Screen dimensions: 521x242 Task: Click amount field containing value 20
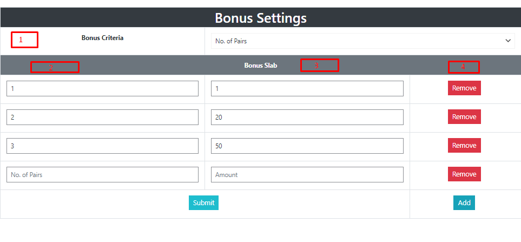coord(307,117)
